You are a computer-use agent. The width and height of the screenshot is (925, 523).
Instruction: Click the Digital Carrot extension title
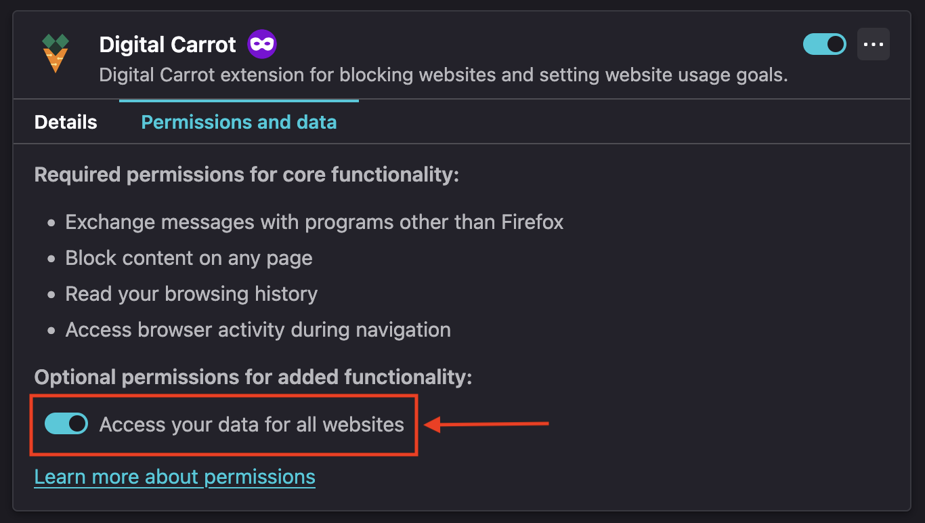[168, 45]
